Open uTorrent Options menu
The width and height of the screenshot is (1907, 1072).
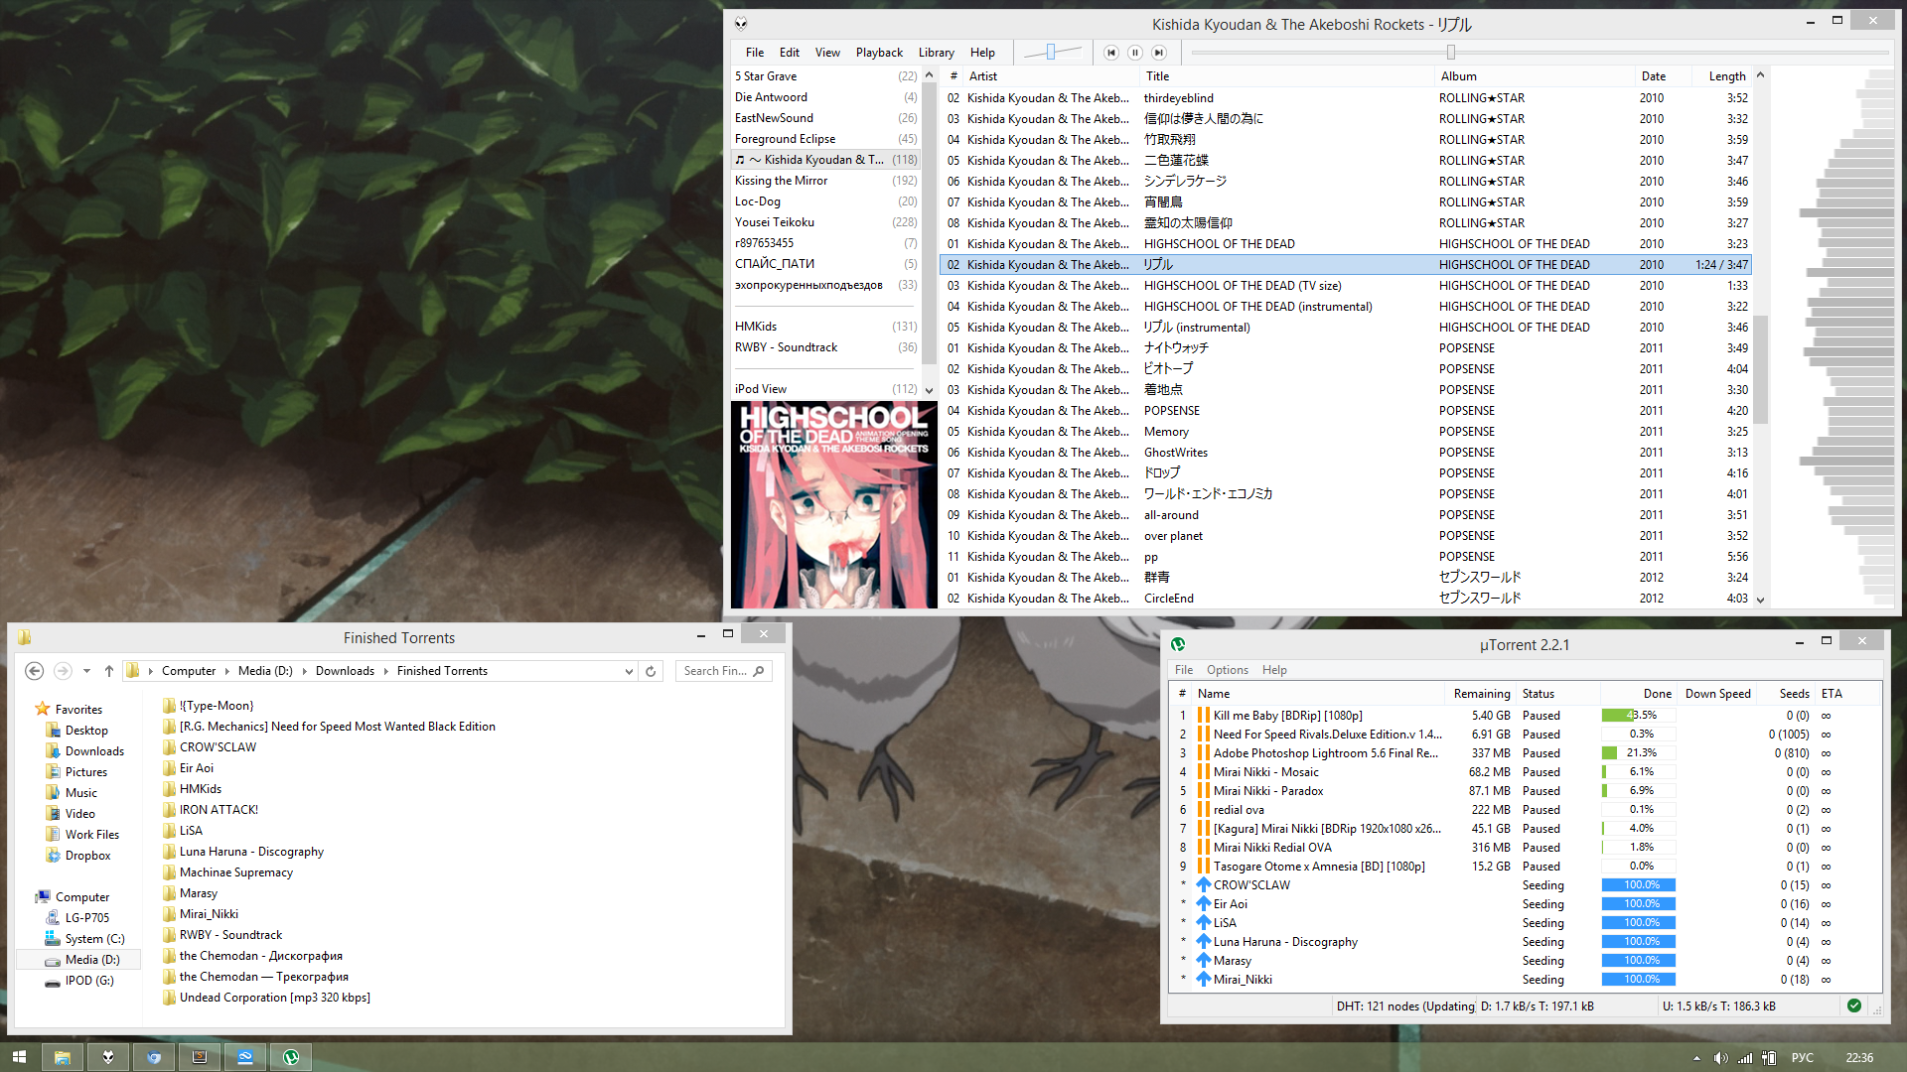point(1227,670)
